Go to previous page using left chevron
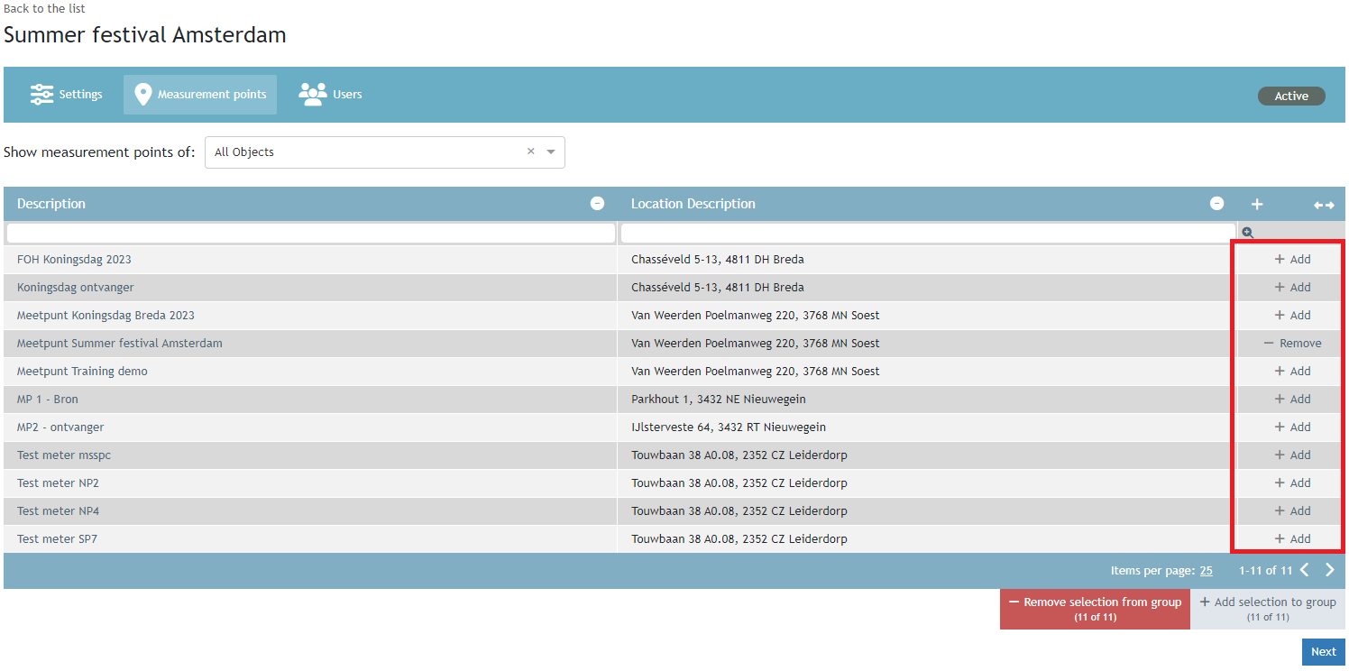The image size is (1349, 671). click(1304, 570)
